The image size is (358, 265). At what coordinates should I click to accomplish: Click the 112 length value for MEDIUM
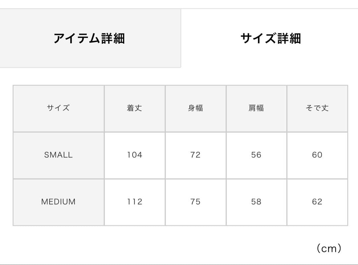(134, 201)
